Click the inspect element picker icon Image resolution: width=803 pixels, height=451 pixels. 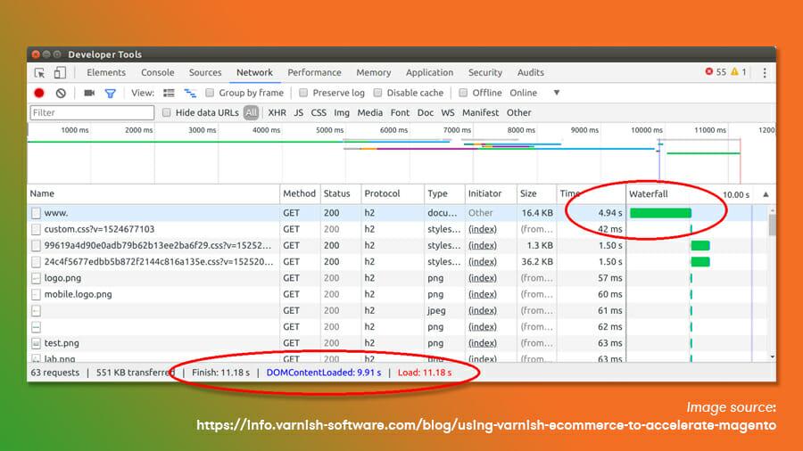tap(39, 73)
